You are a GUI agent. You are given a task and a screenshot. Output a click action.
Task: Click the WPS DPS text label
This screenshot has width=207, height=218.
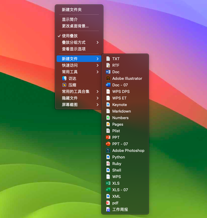[121, 91]
